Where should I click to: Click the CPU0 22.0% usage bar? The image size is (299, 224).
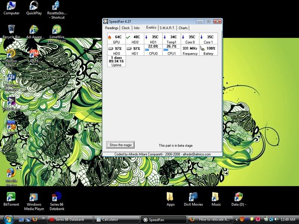click(x=153, y=50)
